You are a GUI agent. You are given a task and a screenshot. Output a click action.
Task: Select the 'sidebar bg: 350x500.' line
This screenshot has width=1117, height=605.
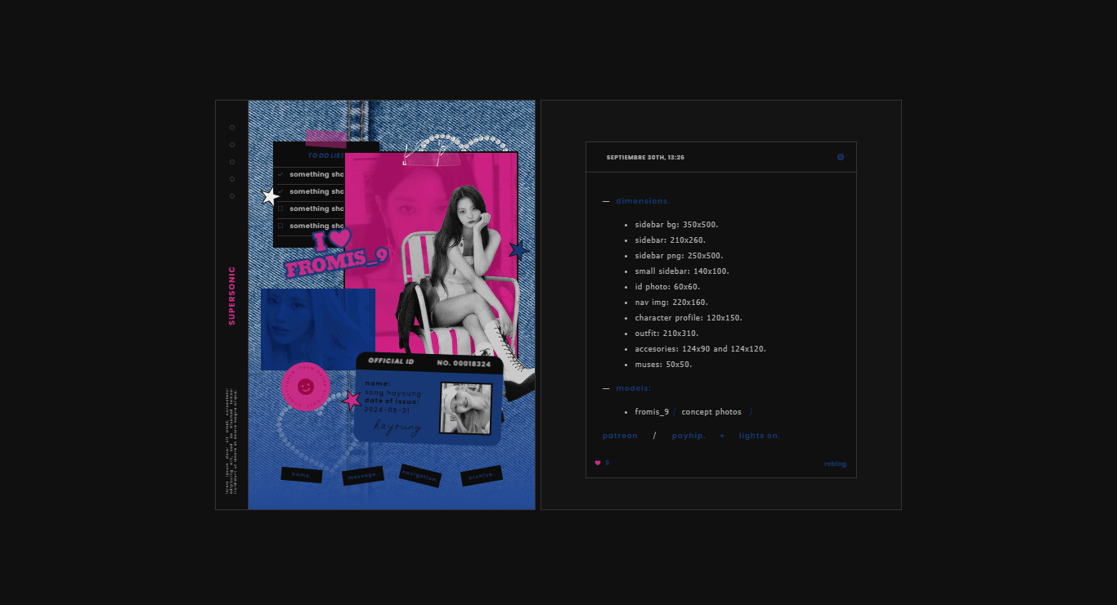pos(676,225)
